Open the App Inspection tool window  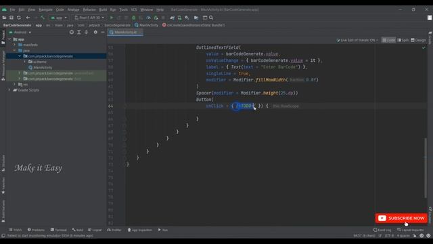click(x=140, y=230)
